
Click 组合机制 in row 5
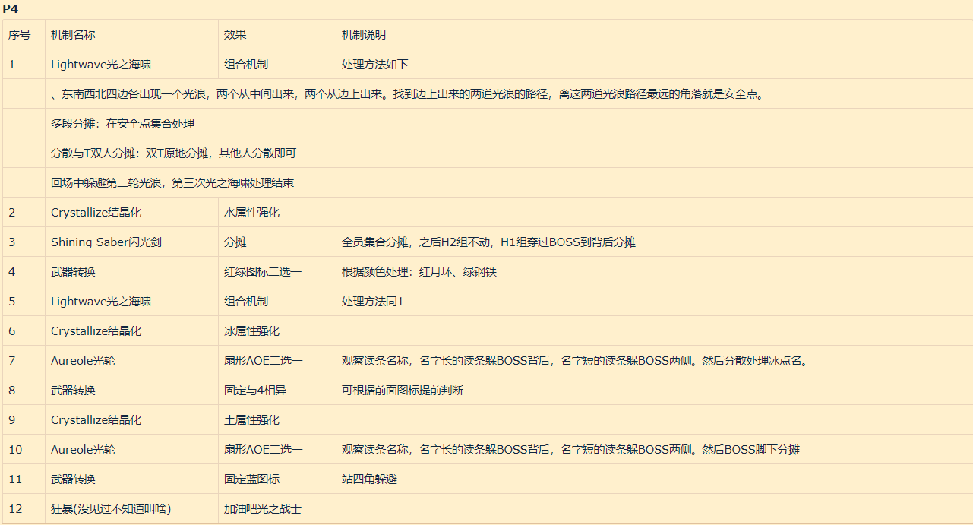(x=246, y=302)
